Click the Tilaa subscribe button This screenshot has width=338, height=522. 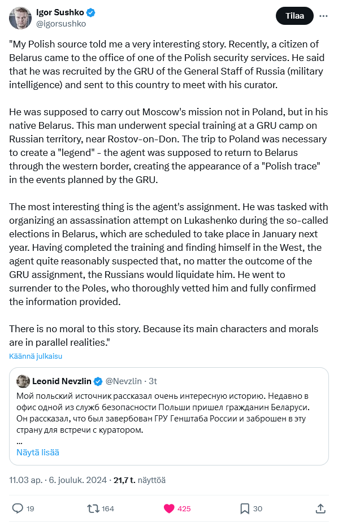tap(294, 16)
